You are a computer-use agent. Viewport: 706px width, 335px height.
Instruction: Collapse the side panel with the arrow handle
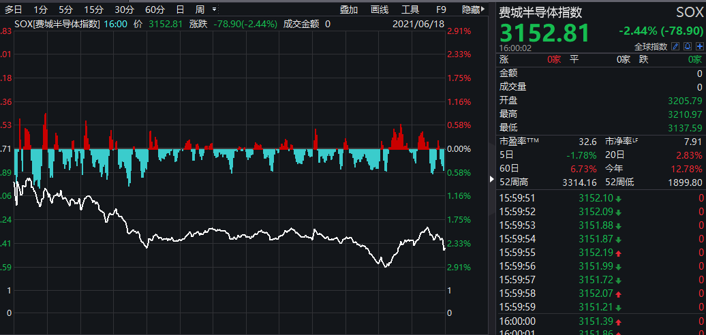(x=492, y=180)
